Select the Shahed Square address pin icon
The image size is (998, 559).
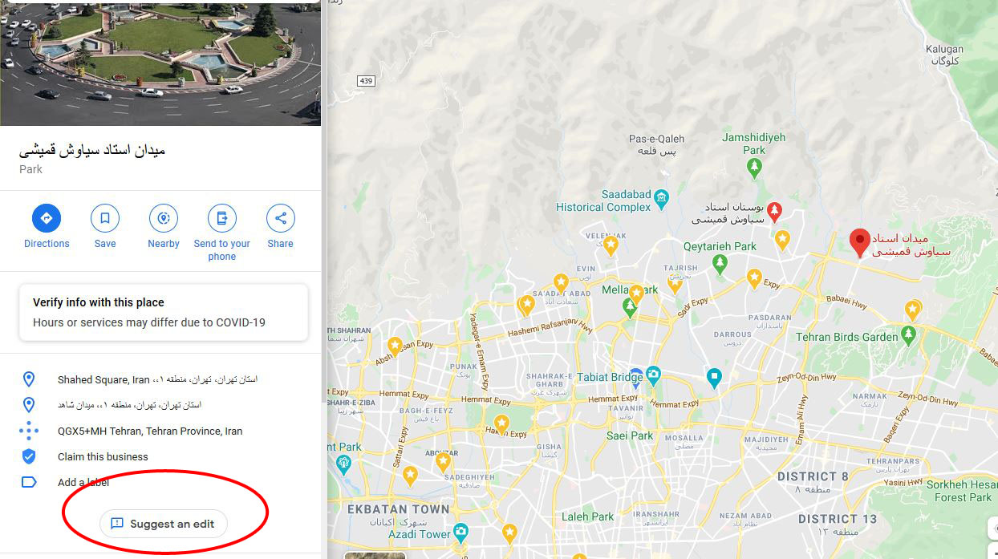point(29,379)
